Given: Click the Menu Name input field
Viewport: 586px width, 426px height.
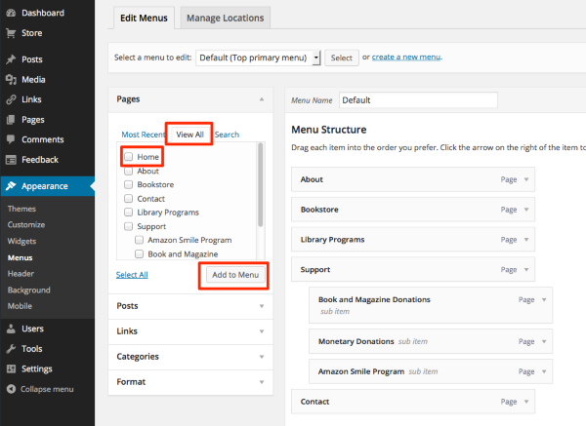Looking at the screenshot, I should (417, 99).
